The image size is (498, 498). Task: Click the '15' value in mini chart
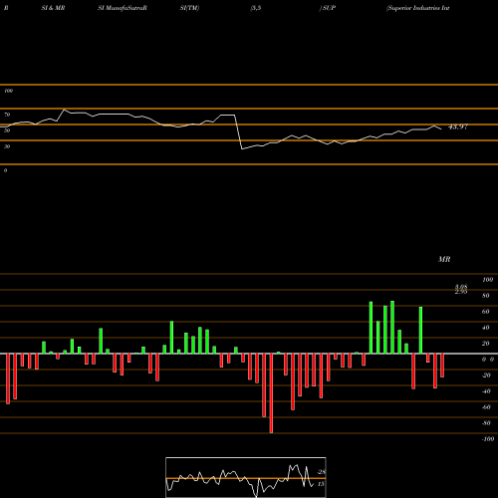321,484
